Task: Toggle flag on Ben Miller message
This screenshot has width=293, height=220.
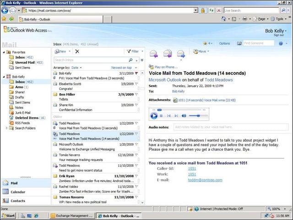Action: [x=136, y=94]
